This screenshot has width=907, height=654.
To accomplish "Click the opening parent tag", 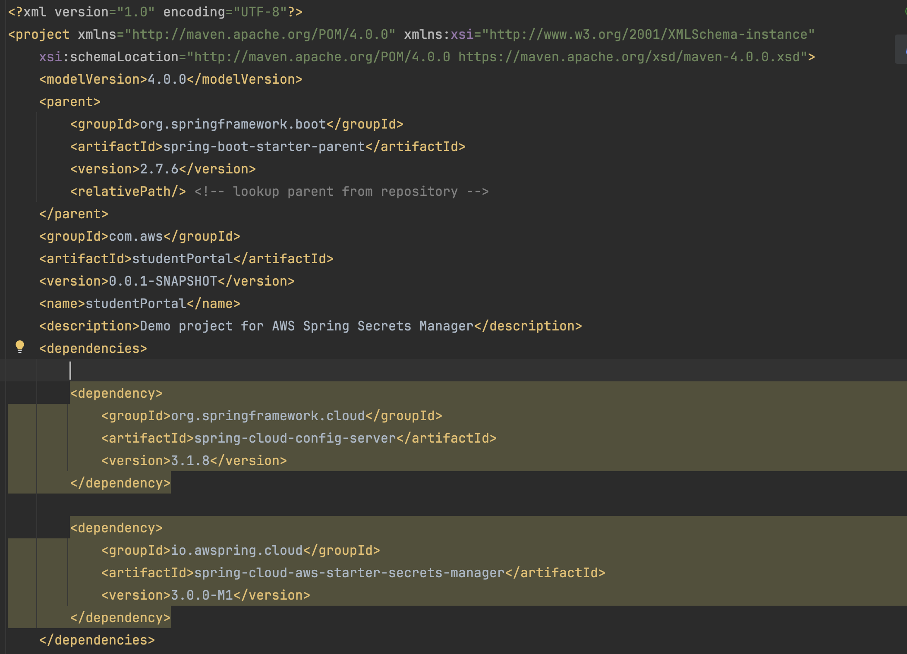I will click(x=69, y=102).
